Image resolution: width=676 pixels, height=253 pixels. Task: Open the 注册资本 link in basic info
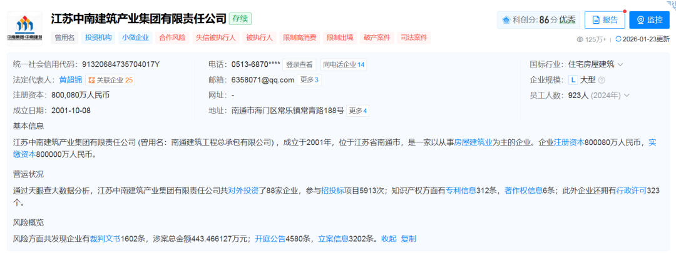(x=569, y=143)
